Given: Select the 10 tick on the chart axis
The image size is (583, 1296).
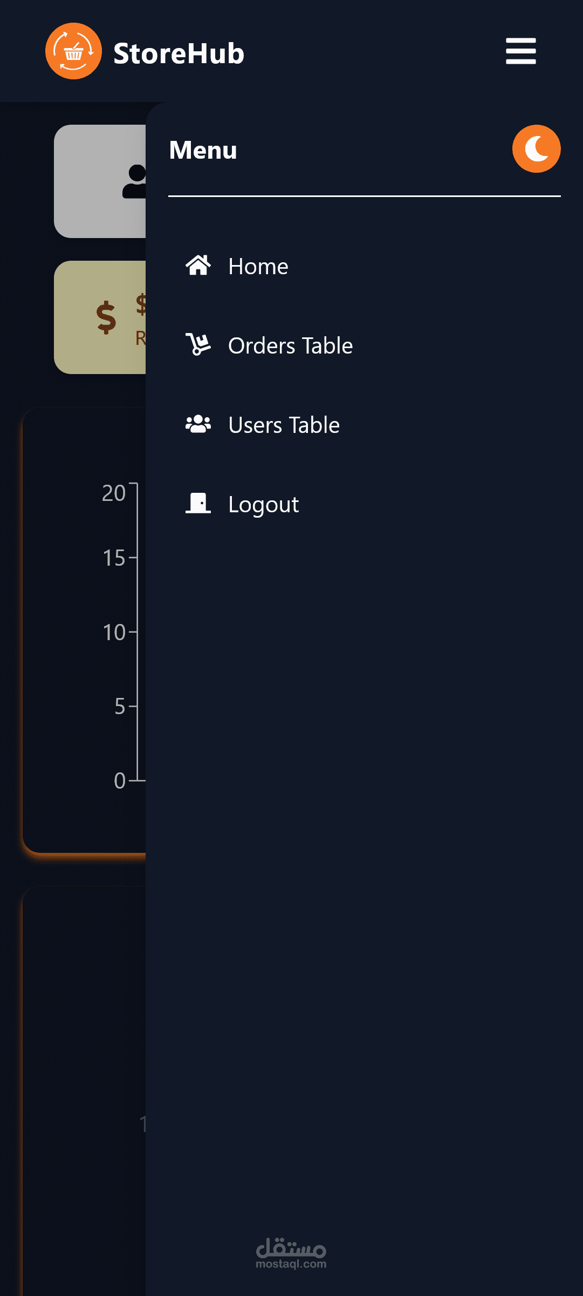Looking at the screenshot, I should [114, 632].
